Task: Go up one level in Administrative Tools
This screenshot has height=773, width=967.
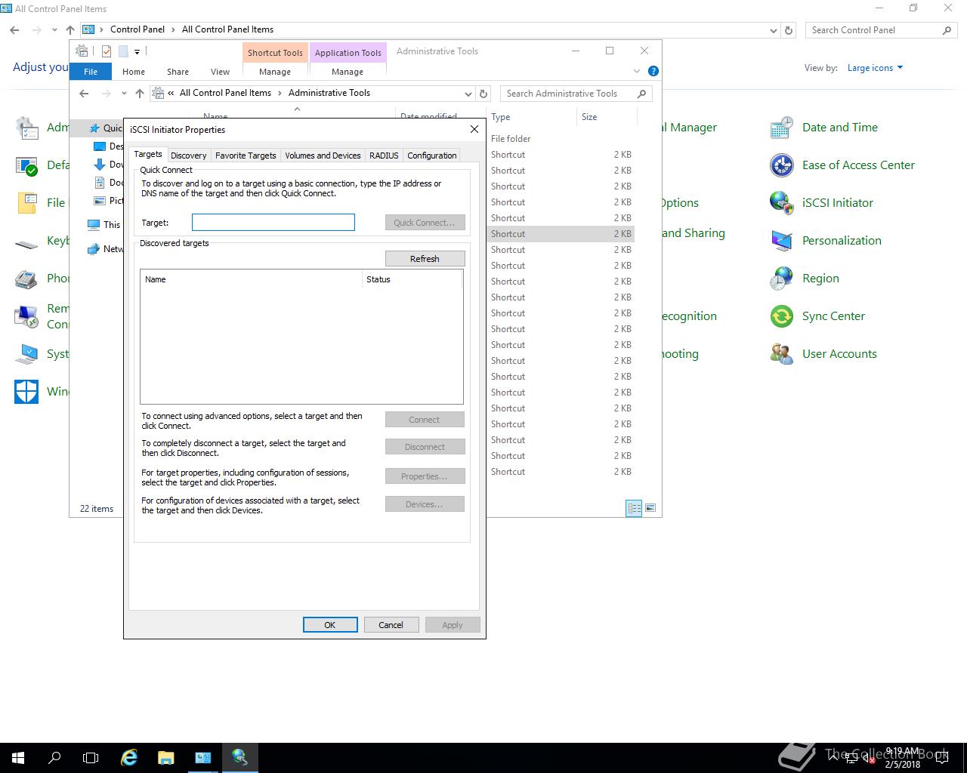Action: pos(140,94)
